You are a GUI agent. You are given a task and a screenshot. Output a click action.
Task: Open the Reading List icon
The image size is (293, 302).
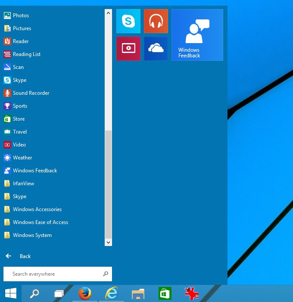(x=7, y=54)
